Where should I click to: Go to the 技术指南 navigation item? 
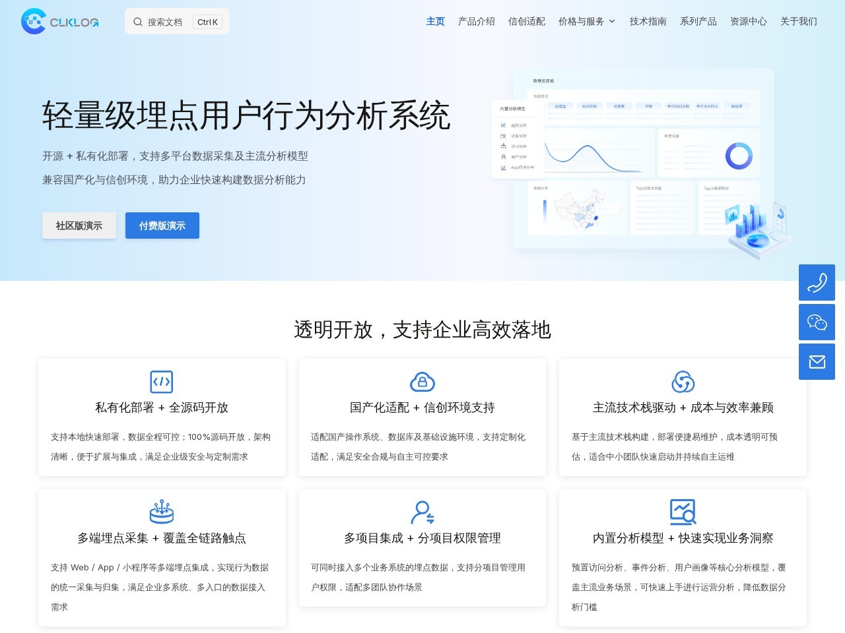click(x=648, y=21)
